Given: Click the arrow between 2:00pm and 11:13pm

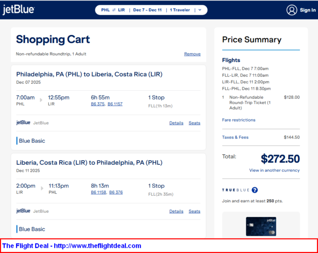Looking at the screenshot, I should coord(41,189).
